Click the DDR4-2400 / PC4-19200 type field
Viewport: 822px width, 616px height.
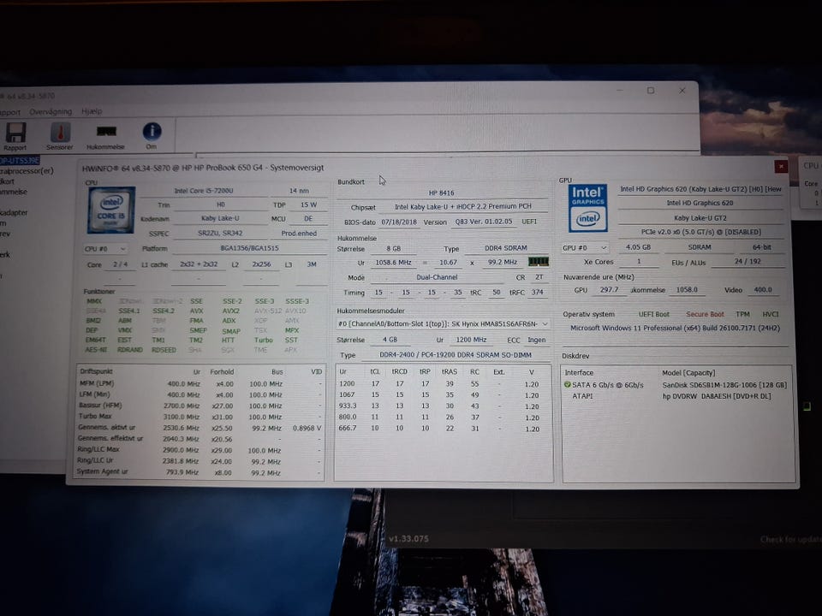point(455,355)
